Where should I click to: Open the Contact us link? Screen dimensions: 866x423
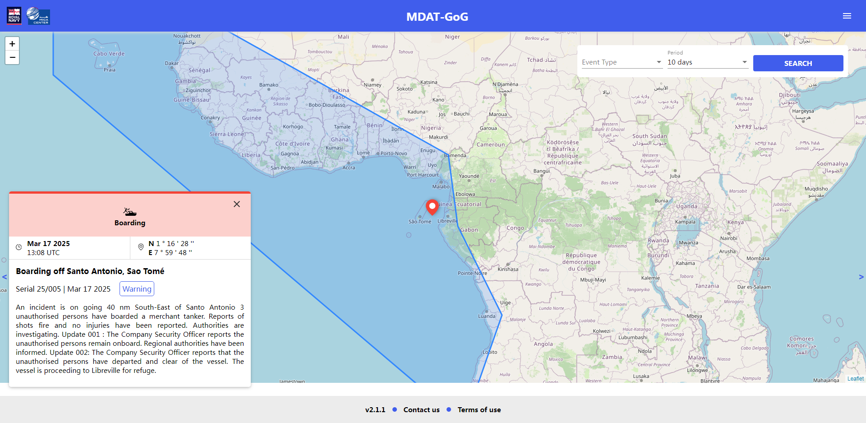pyautogui.click(x=421, y=410)
